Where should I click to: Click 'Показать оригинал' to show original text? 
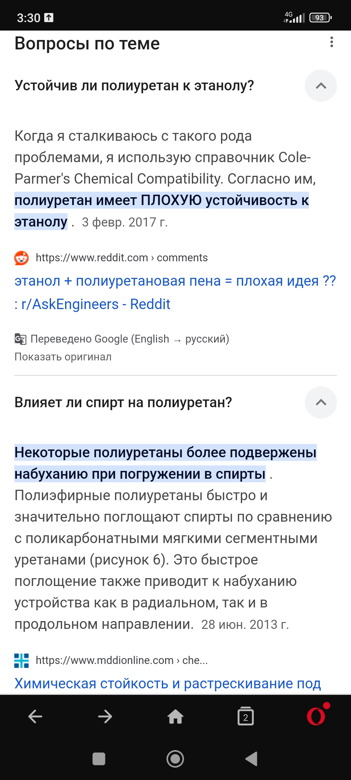63,357
